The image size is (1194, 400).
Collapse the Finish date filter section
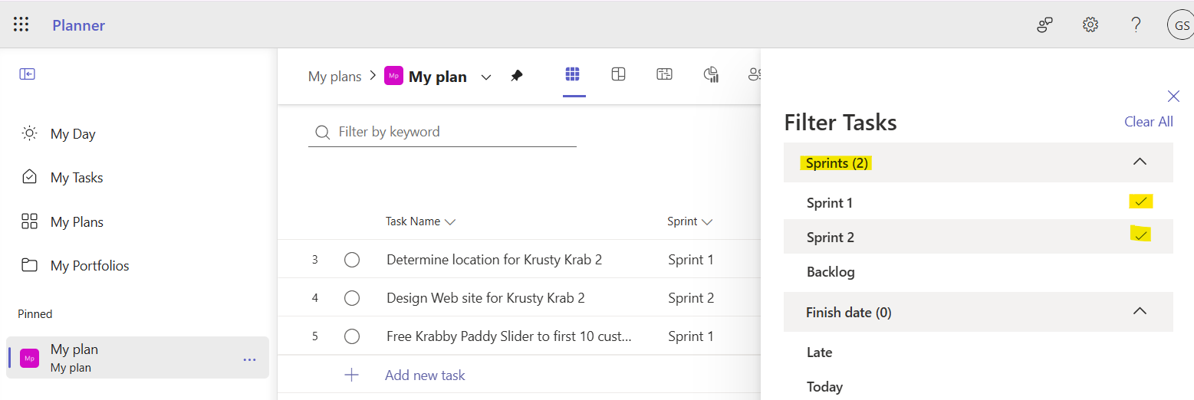click(x=1140, y=311)
